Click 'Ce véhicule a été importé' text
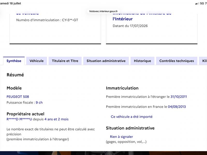The image size is (207, 155). click(x=132, y=117)
